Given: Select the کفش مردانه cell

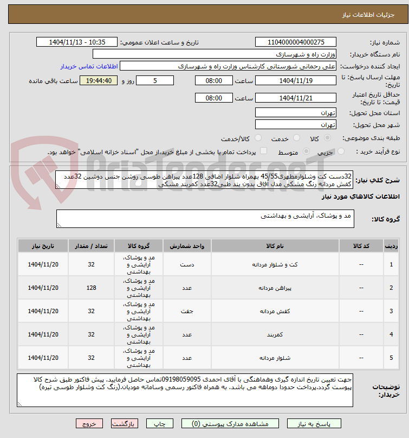Looking at the screenshot, I should click(x=275, y=311).
